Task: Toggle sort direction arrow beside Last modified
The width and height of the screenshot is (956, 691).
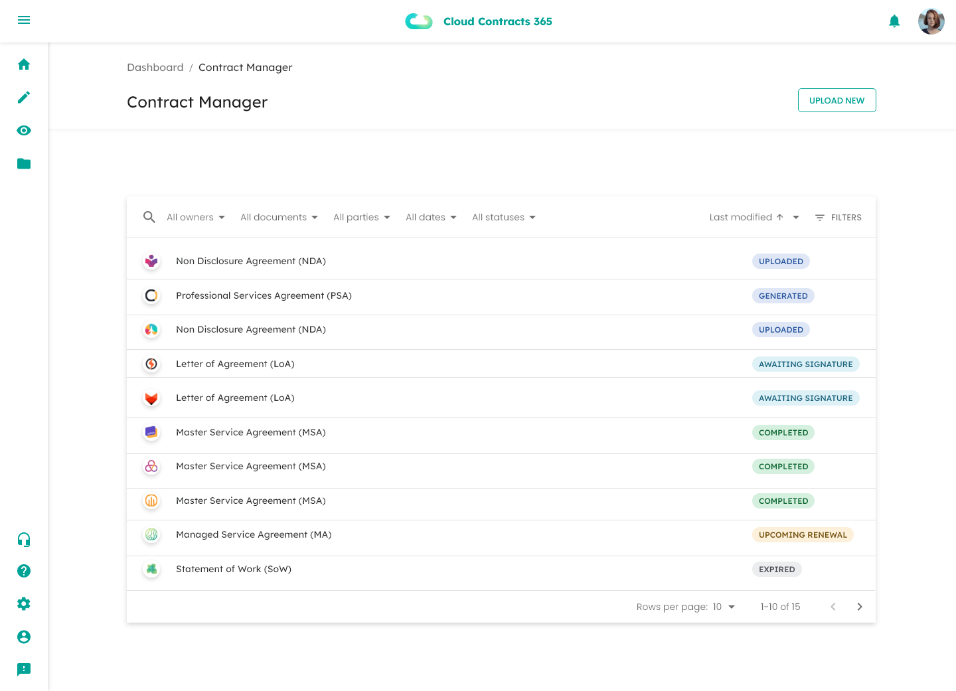Action: [x=779, y=217]
